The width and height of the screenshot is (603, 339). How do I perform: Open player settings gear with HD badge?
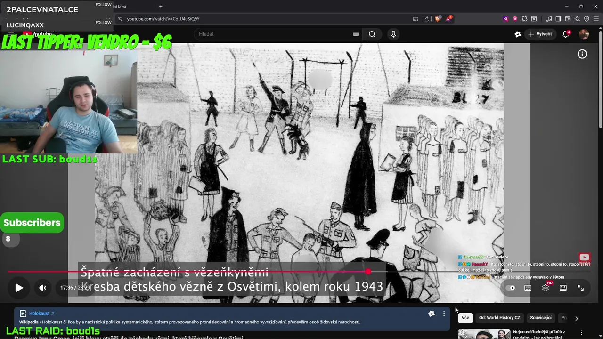(x=546, y=288)
